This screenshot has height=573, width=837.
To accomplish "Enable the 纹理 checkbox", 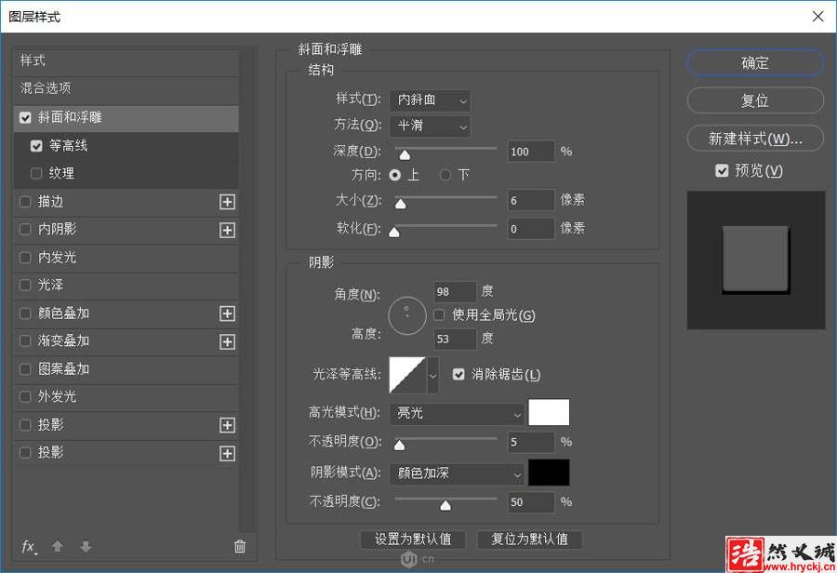I will (x=36, y=174).
